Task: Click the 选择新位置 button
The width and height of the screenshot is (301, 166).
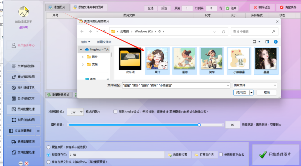Action: point(178,155)
